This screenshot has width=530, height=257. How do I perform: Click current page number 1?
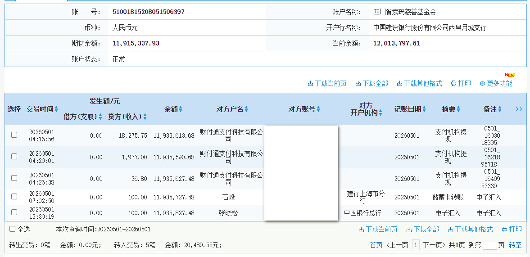pyautogui.click(x=416, y=245)
